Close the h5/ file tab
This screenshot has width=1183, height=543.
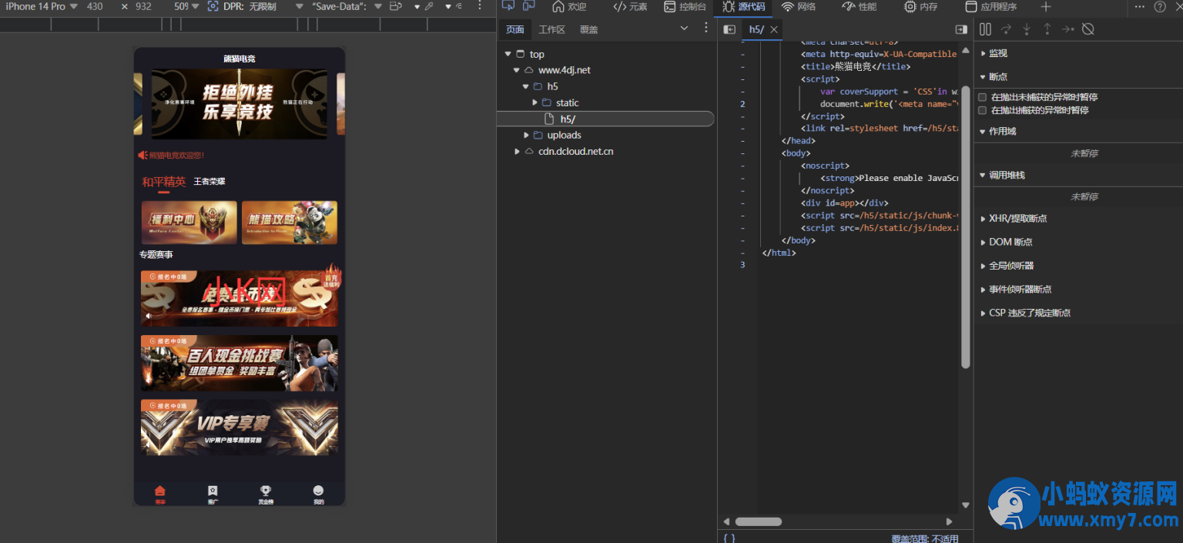click(774, 29)
